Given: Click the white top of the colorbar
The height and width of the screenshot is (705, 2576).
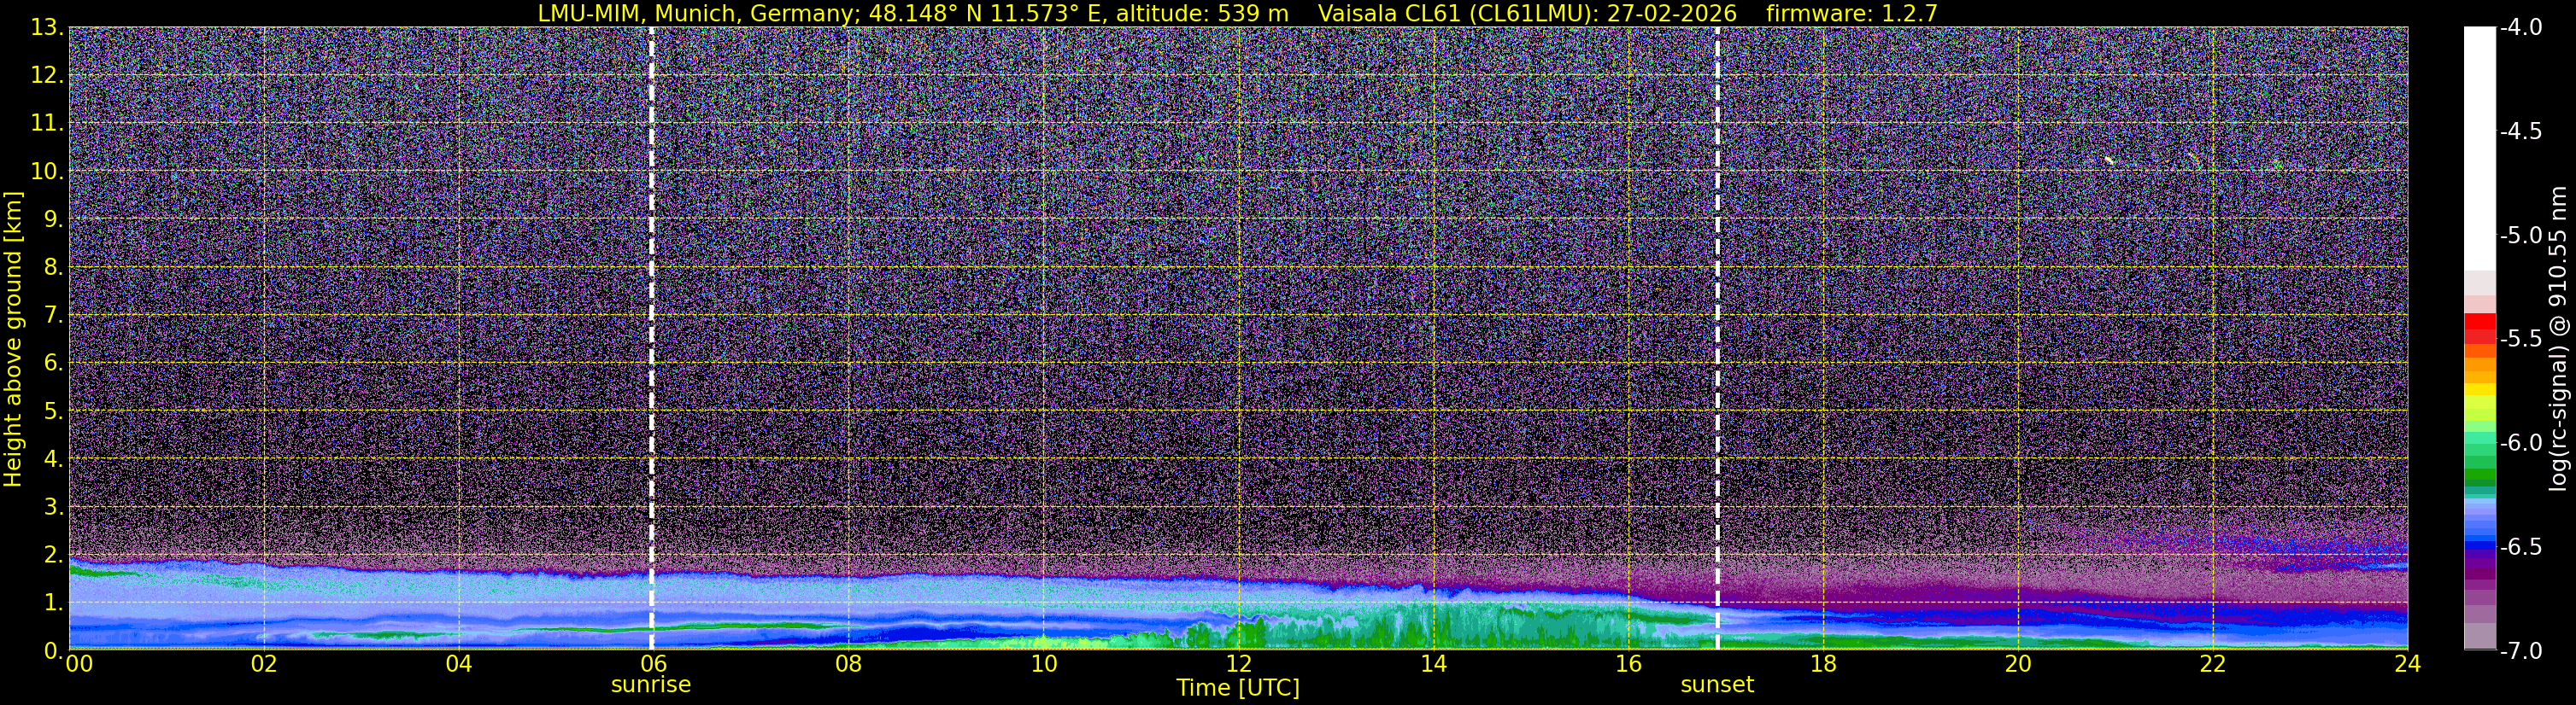Looking at the screenshot, I should (x=2479, y=148).
